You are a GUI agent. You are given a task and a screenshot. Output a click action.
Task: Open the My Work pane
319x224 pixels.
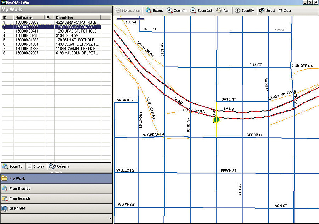56,178
